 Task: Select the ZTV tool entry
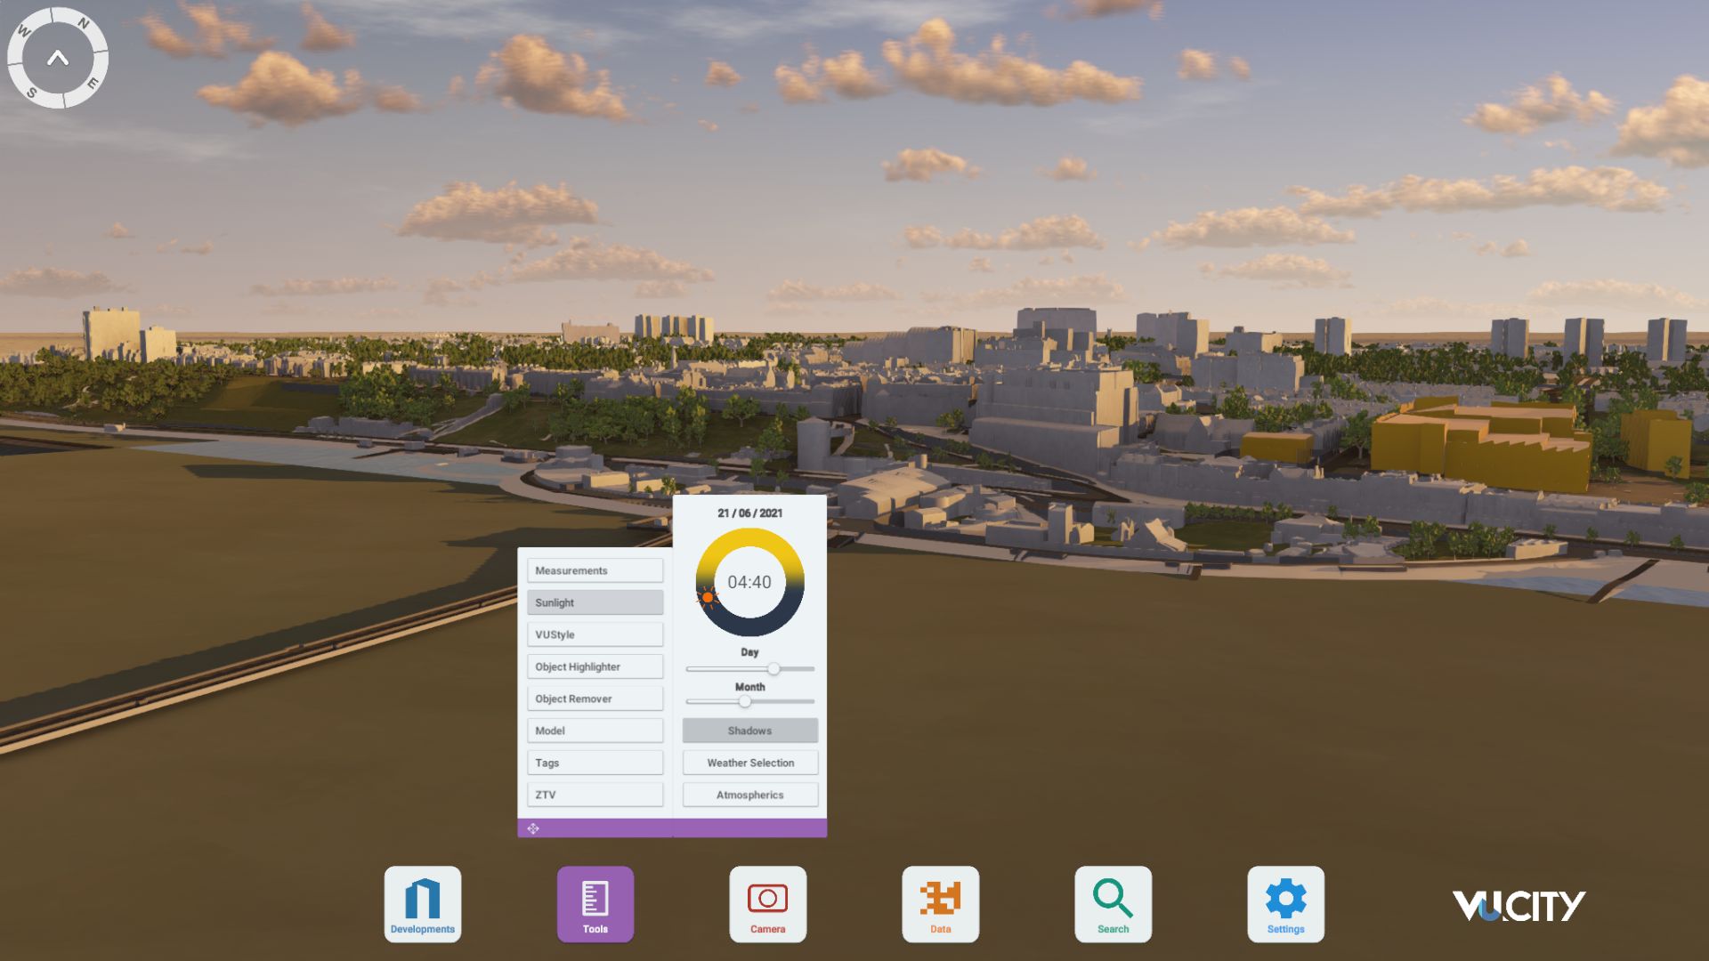[x=595, y=794]
